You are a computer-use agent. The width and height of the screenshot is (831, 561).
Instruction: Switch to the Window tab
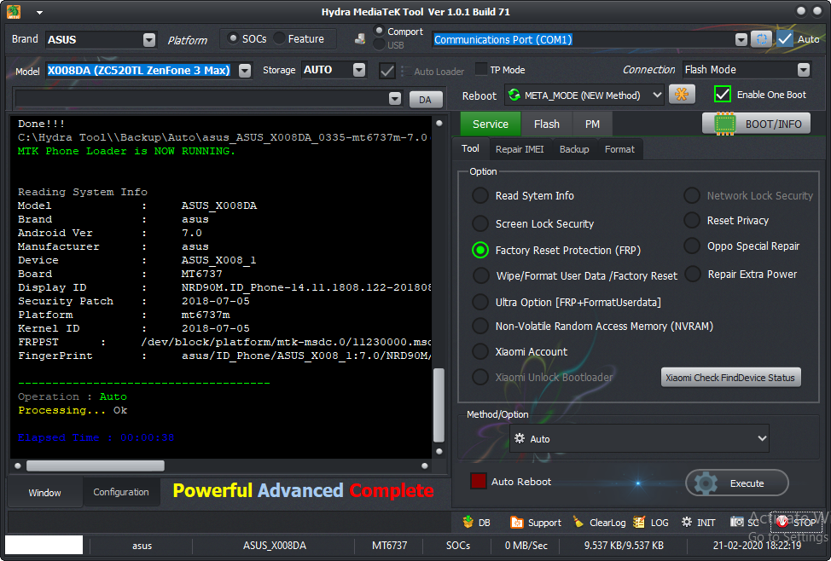pos(44,493)
